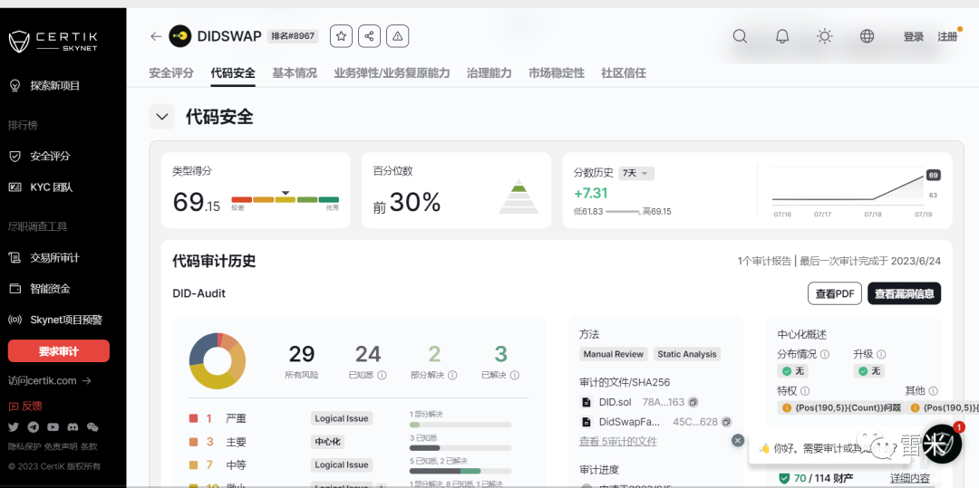Viewport: 979px width, 488px height.
Task: Toggle light/dark theme sun icon
Action: click(x=825, y=36)
